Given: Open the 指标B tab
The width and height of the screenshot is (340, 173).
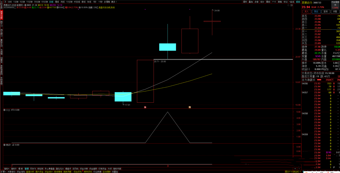Looking at the screenshot, I should coord(14,169).
